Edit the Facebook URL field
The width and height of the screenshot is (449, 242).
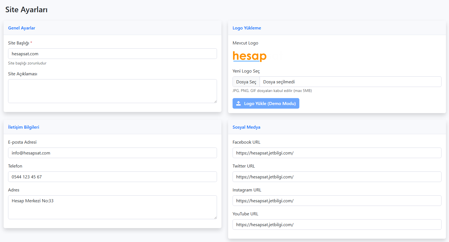point(337,153)
